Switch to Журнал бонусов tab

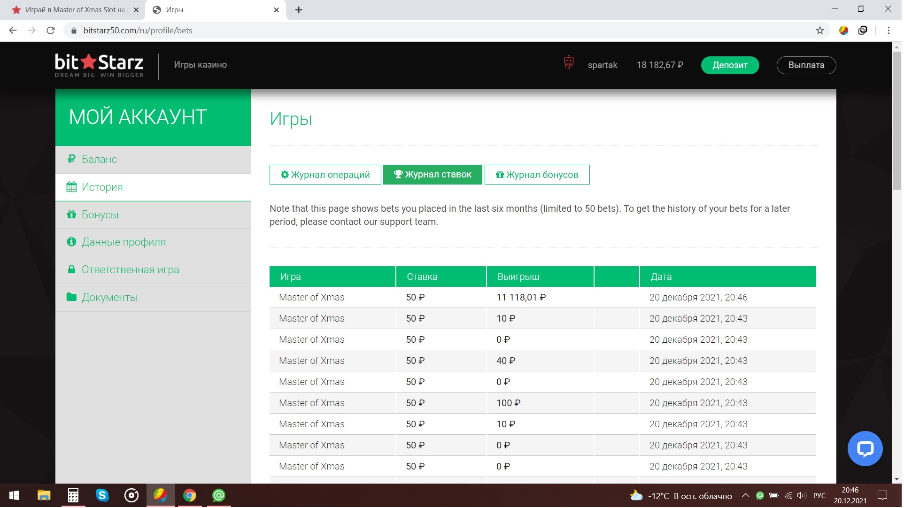[x=538, y=175]
